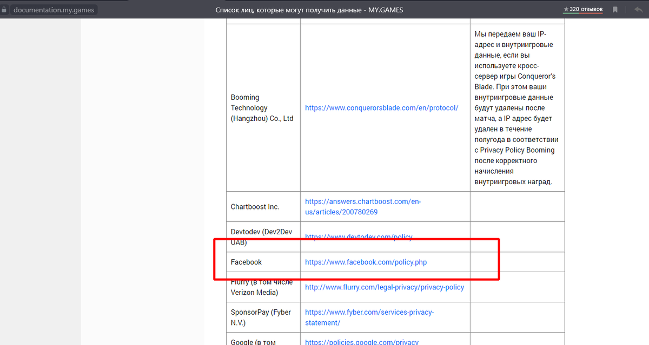Screen dimensions: 649x345
Task: Click the page title Список лиц text
Action: click(x=309, y=10)
